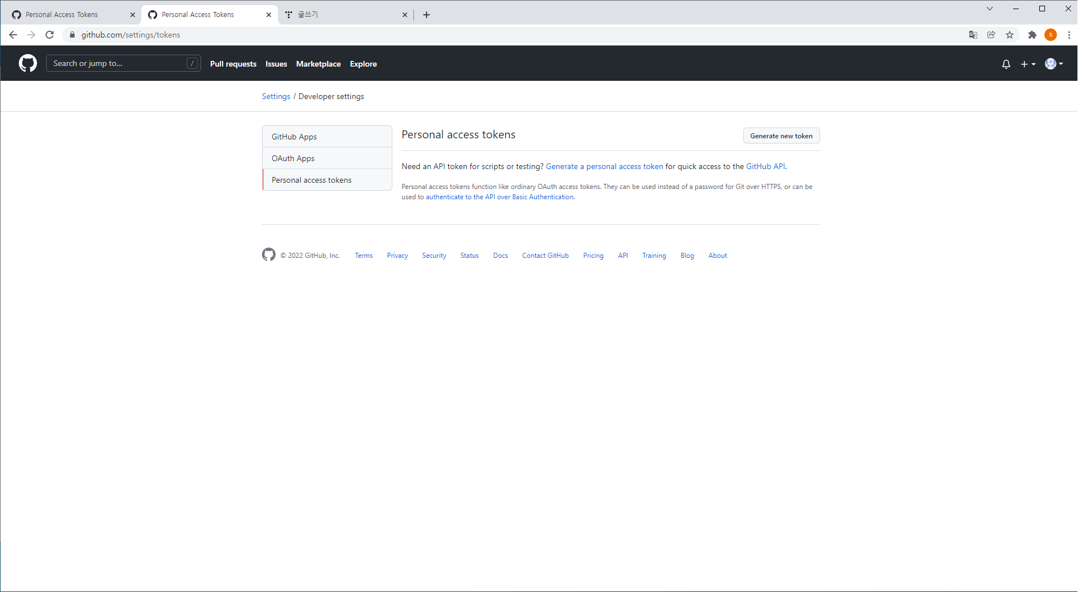Expand the tab search chevron
Image resolution: width=1082 pixels, height=592 pixels.
[990, 9]
